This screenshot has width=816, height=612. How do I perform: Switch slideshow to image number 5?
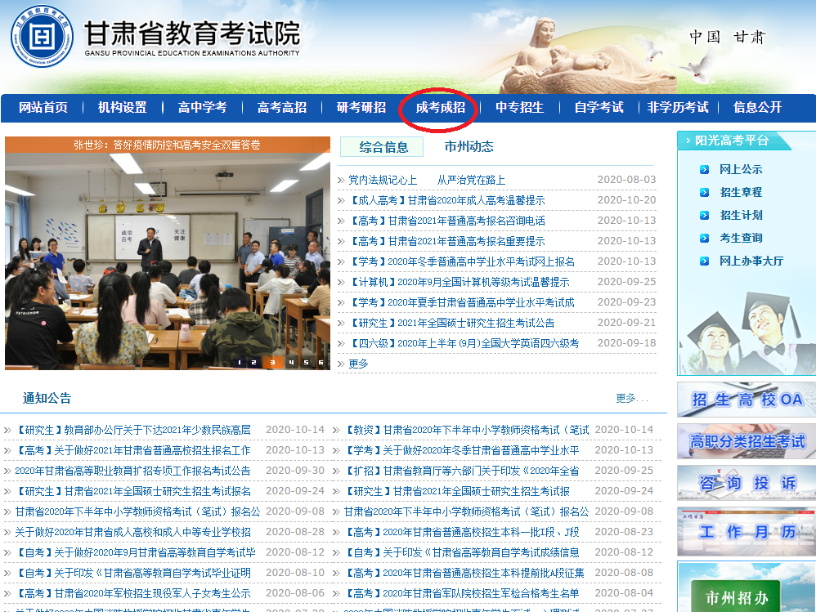(306, 362)
